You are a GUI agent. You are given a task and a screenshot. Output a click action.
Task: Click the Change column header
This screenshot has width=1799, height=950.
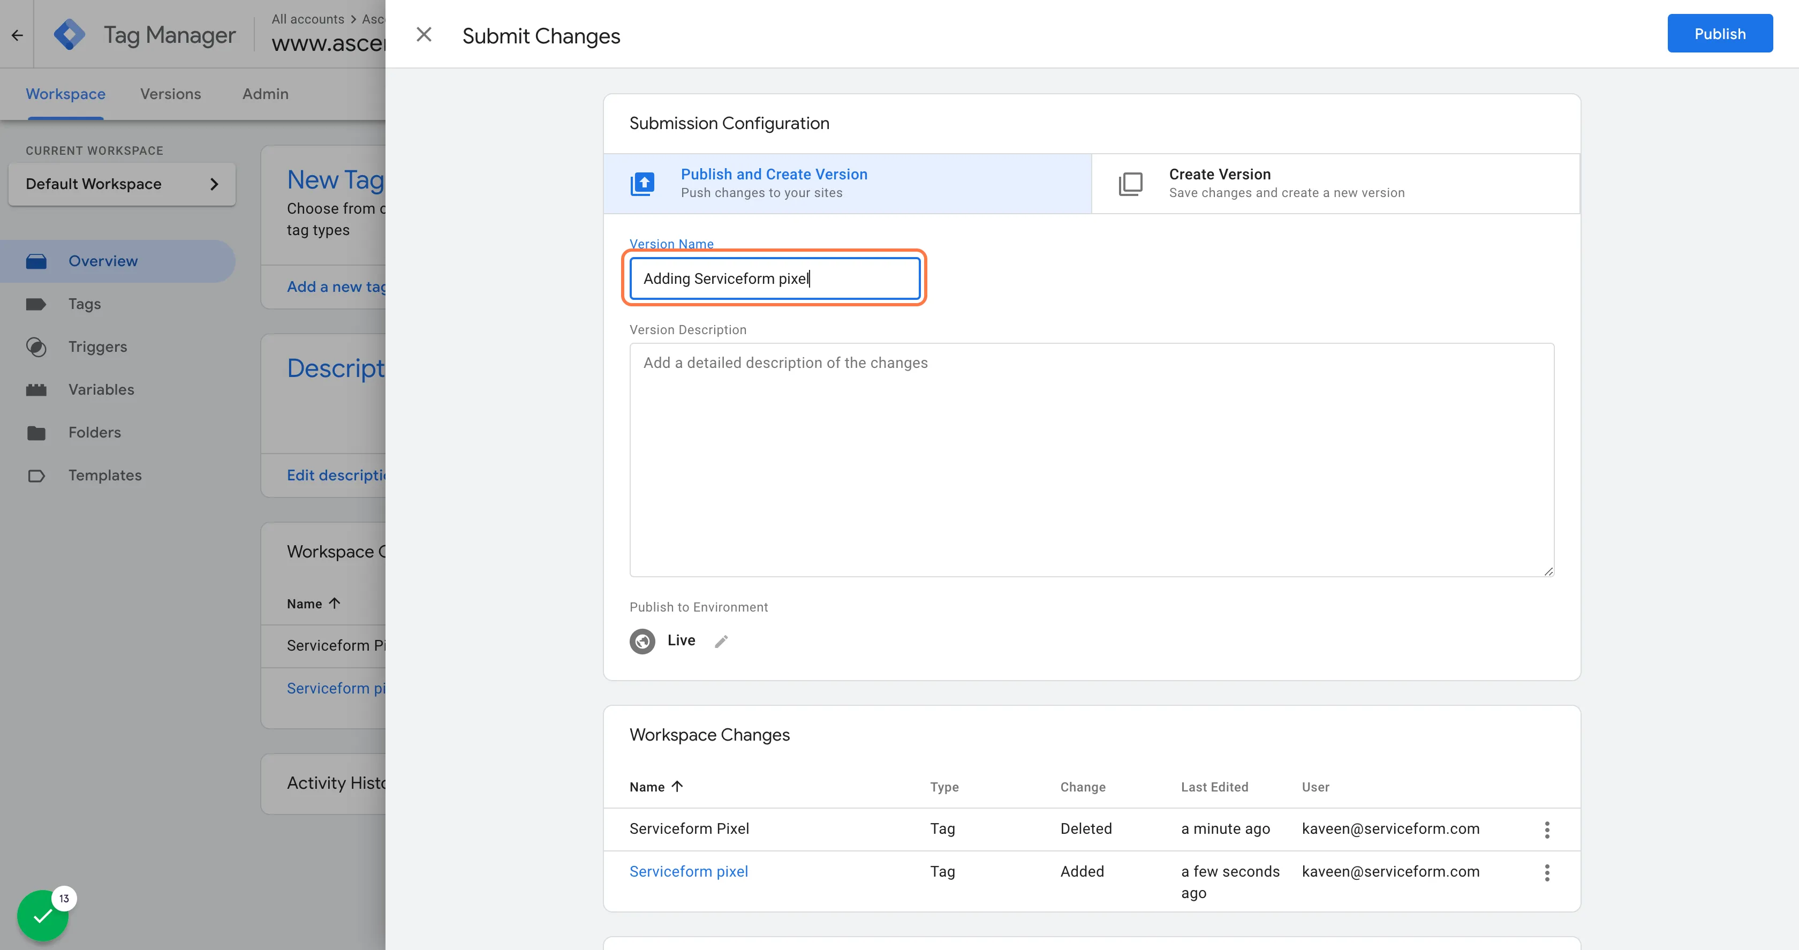pos(1083,787)
